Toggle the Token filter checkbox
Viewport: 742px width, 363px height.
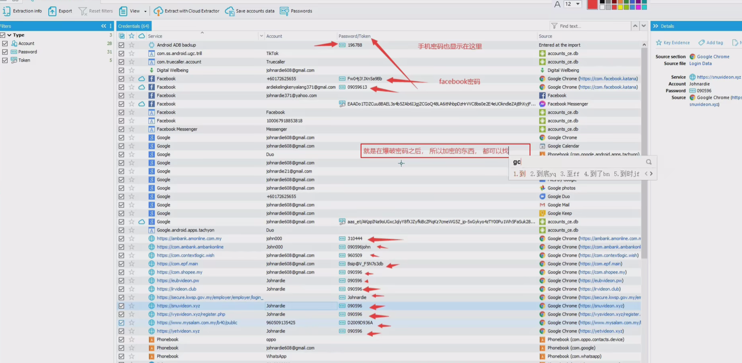coord(5,60)
